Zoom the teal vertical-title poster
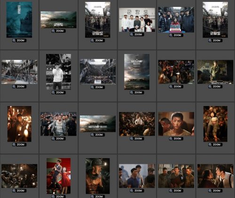The image size is (235, 198). 19,40
